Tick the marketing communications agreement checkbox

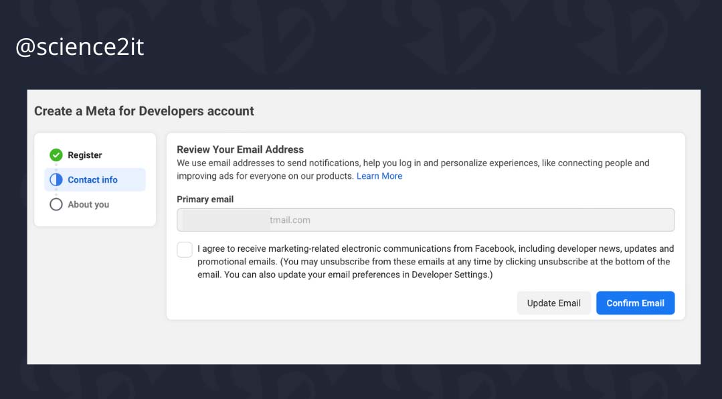185,250
